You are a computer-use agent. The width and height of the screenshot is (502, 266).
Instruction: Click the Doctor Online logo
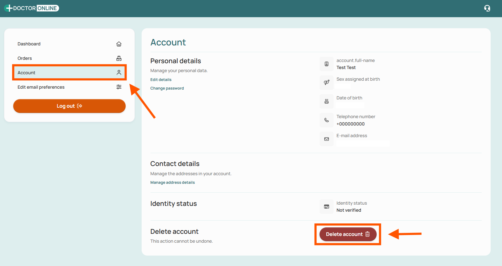click(32, 8)
